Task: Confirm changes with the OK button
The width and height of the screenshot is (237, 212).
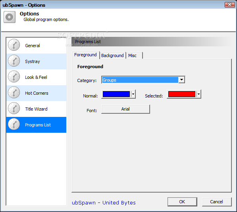Action: tap(182, 202)
